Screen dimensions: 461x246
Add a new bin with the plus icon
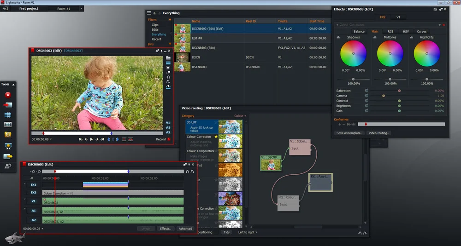point(170,44)
